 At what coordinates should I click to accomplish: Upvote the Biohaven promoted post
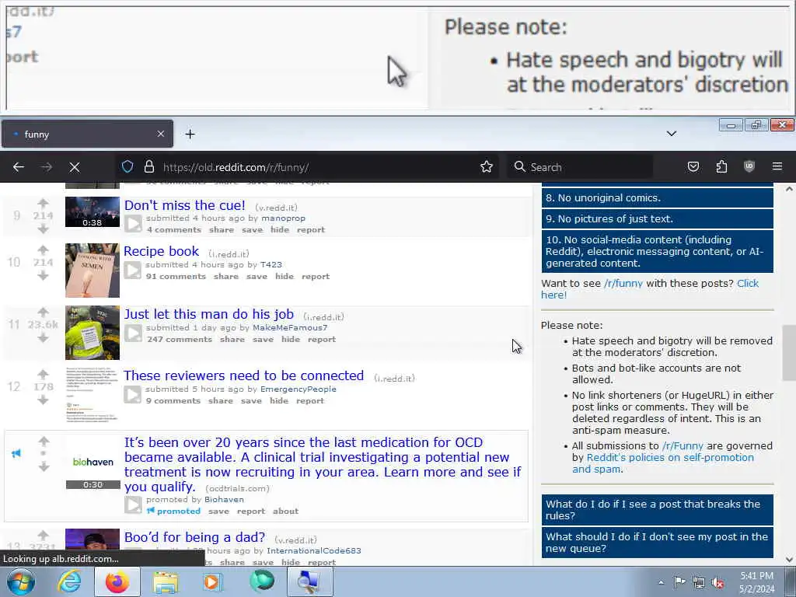point(44,441)
